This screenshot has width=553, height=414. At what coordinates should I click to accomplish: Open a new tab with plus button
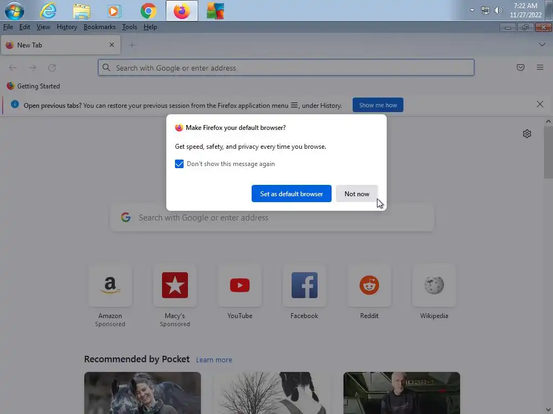tap(132, 45)
